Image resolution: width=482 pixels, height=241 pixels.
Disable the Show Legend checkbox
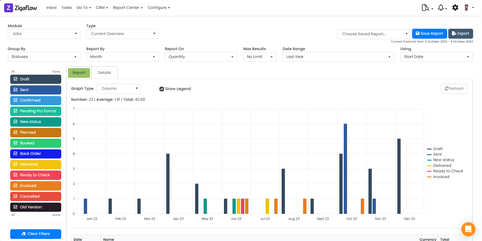[x=162, y=89]
